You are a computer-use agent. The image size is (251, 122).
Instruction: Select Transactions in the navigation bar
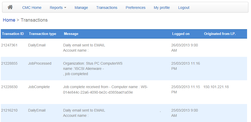point(107,8)
